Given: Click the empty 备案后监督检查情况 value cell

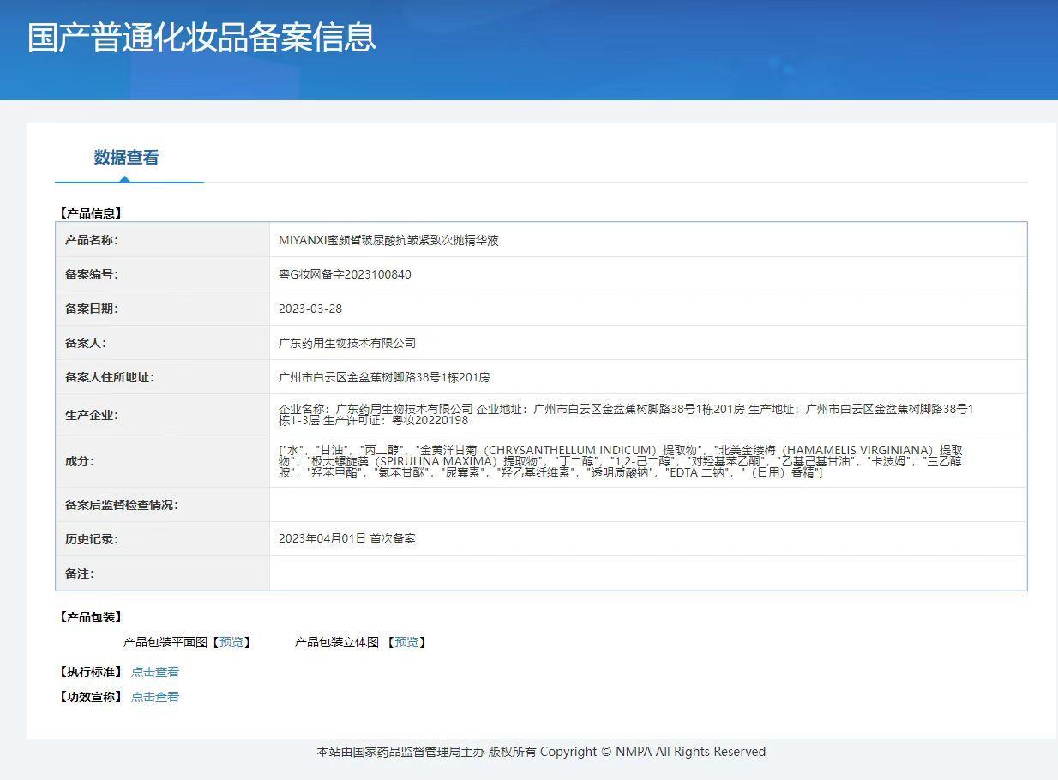Looking at the screenshot, I should click(x=647, y=505).
